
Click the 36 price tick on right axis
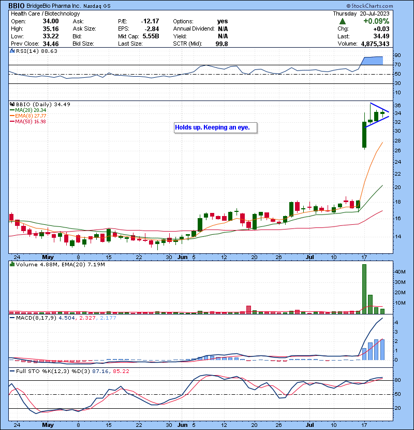point(397,106)
